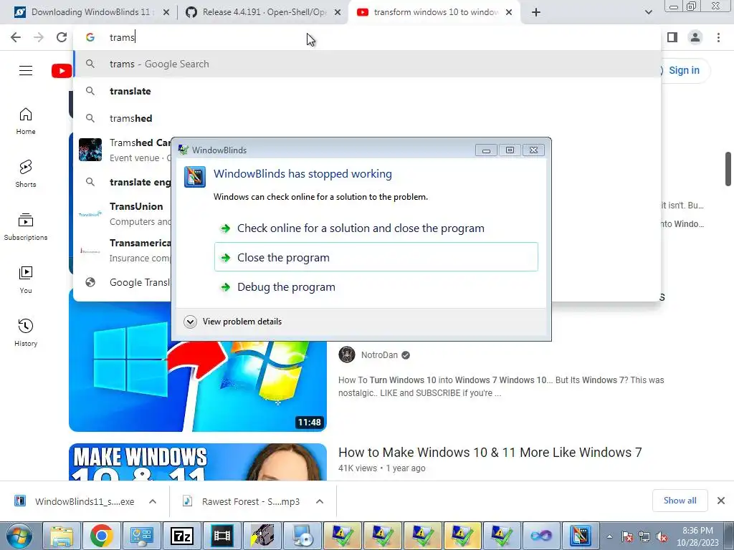Open the YouTube hamburger guide menu
The width and height of the screenshot is (734, 550).
pos(26,71)
